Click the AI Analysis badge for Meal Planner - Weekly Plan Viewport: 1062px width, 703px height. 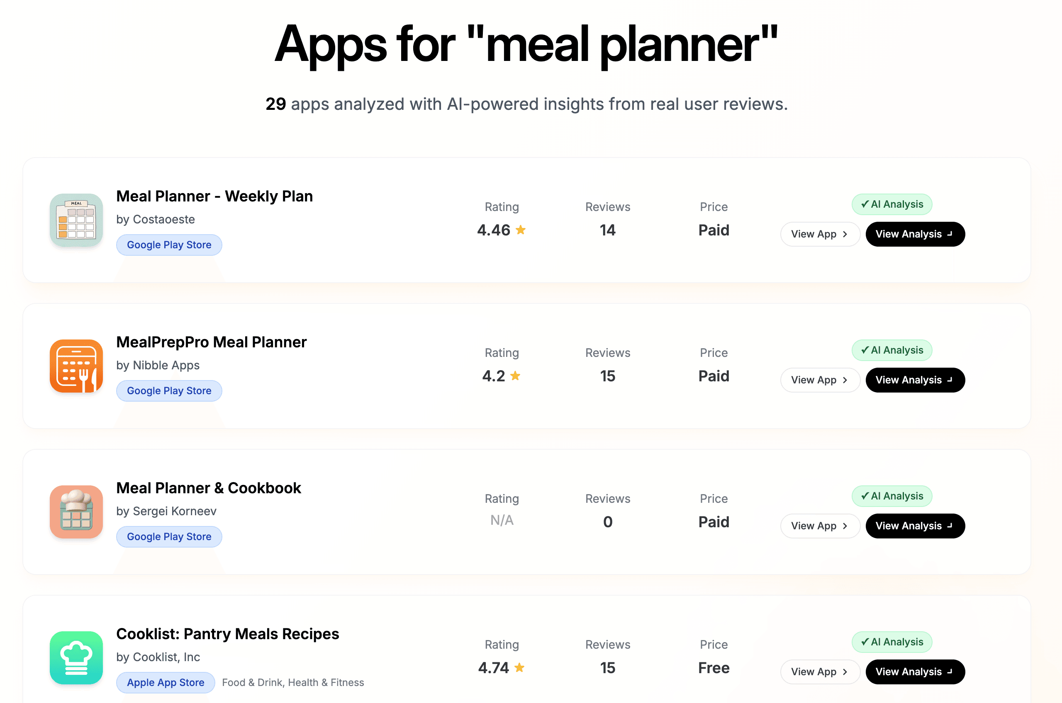pos(892,204)
